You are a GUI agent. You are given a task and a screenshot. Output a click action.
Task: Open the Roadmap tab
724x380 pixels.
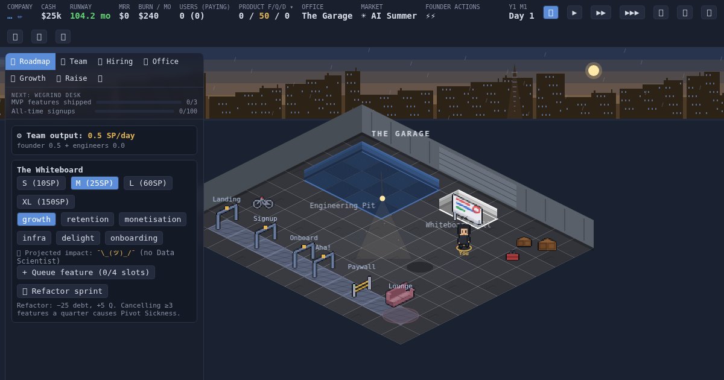30,62
